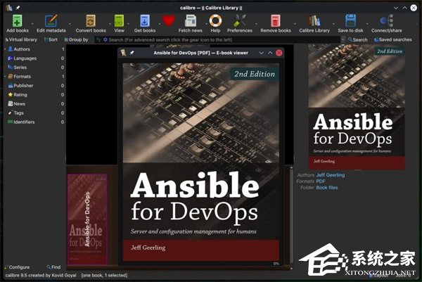Select the News category
Viewport: 422px width, 282px height.
(x=35, y=104)
